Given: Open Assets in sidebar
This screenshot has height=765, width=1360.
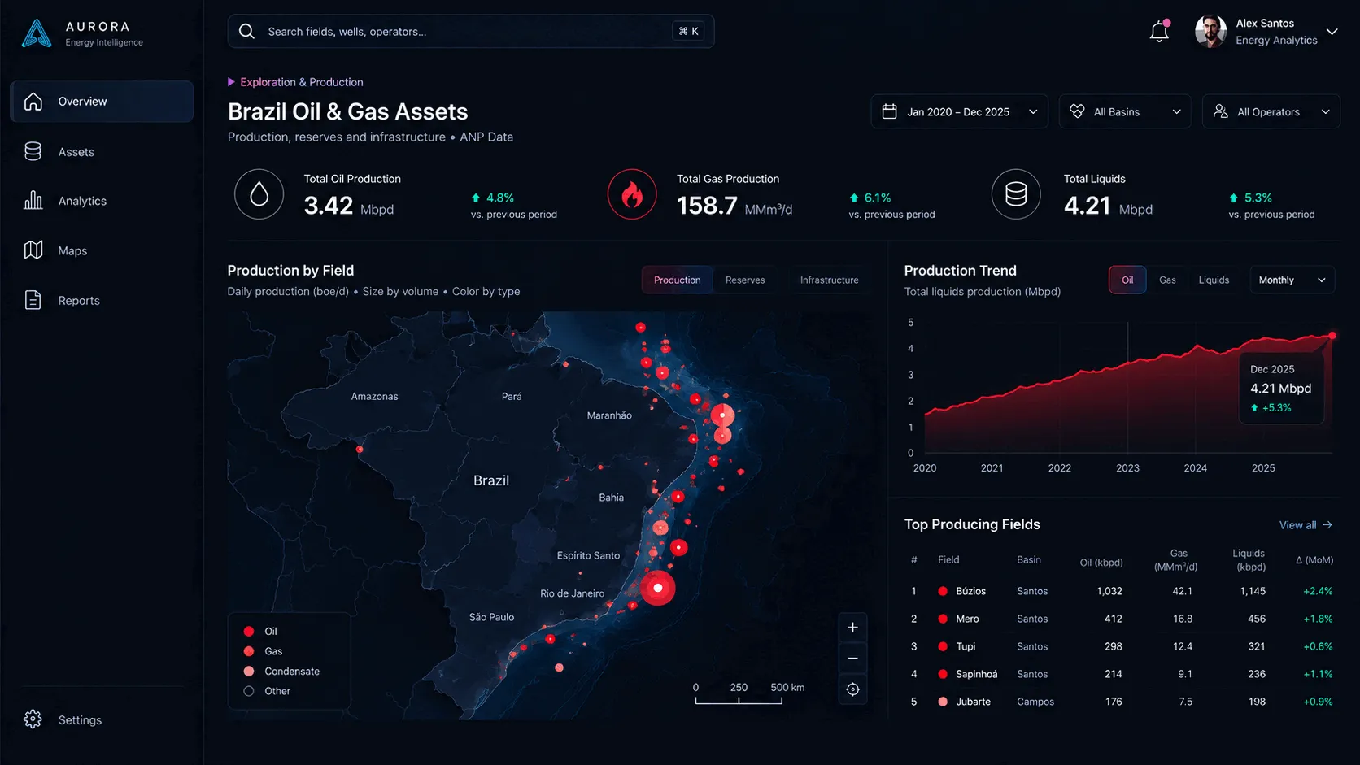Looking at the screenshot, I should pyautogui.click(x=102, y=151).
